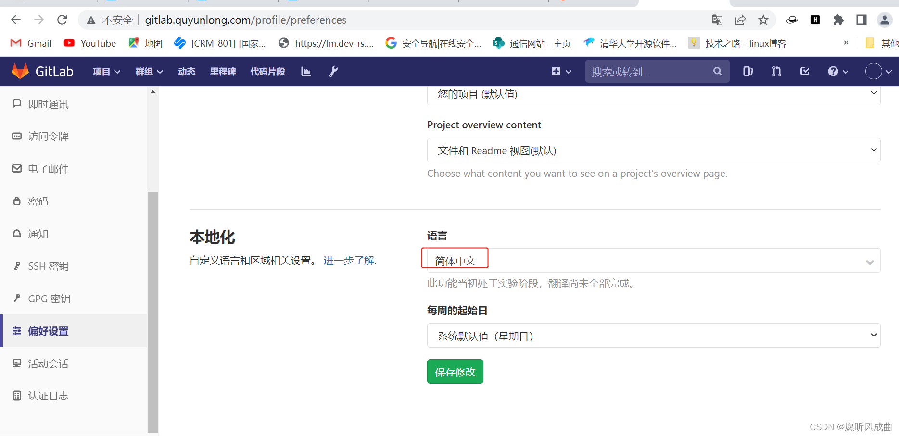Open Gmail from the bookmarks bar
Viewport: 899px width, 436px height.
coord(30,43)
